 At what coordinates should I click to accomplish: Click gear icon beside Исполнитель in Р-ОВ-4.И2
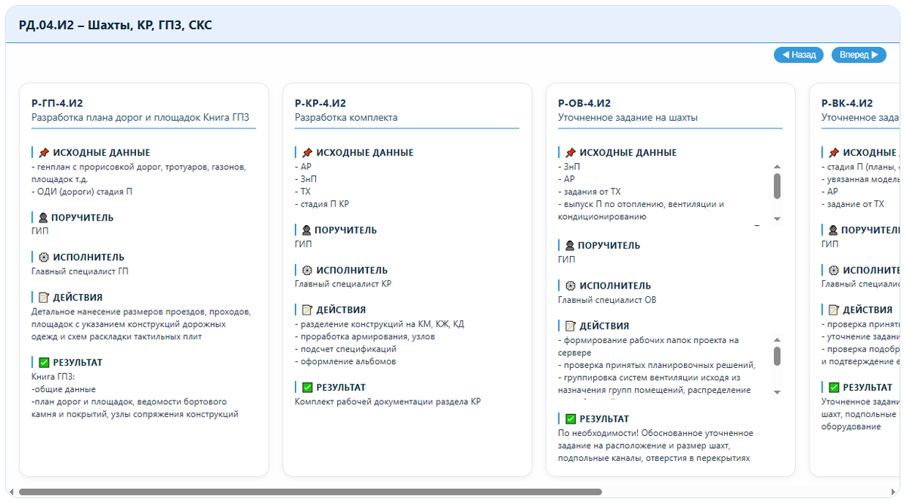[570, 286]
